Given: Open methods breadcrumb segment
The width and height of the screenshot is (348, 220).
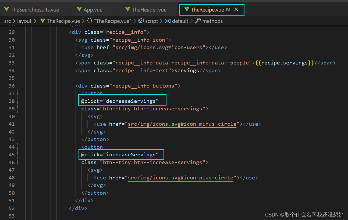Looking at the screenshot, I should tap(212, 21).
